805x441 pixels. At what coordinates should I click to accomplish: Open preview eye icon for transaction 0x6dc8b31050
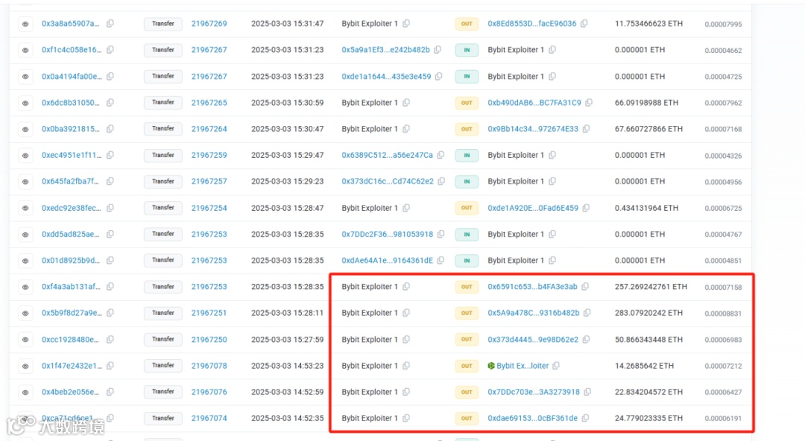tap(25, 103)
